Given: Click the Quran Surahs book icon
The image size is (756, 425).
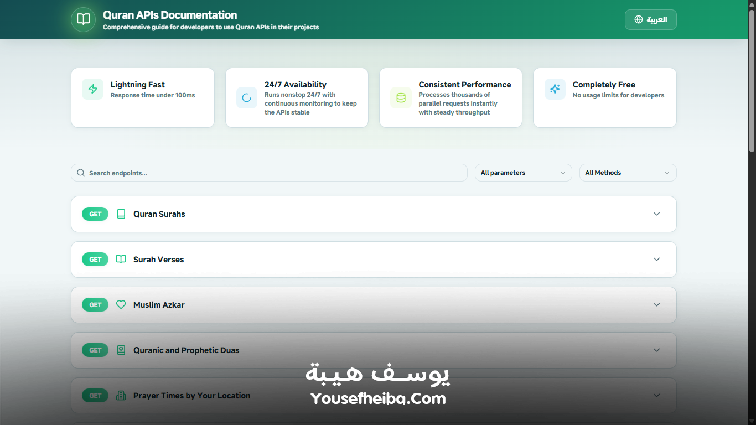Looking at the screenshot, I should [x=121, y=214].
